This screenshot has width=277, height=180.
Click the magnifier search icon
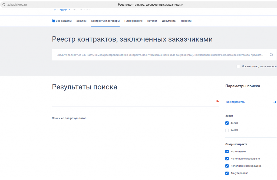[x=271, y=55]
